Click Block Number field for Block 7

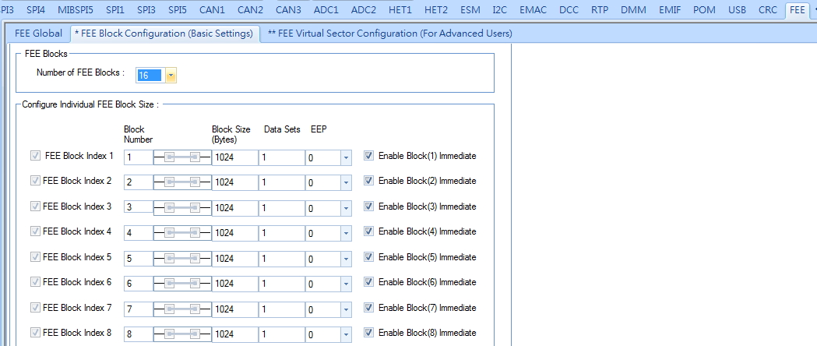pos(139,309)
